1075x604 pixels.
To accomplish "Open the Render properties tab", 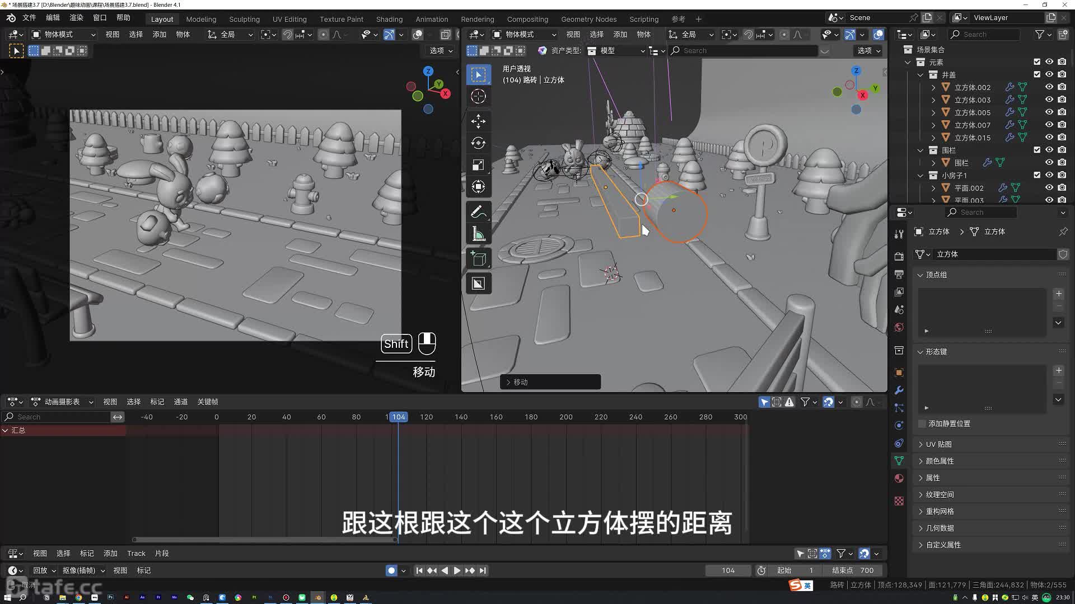I will (899, 256).
